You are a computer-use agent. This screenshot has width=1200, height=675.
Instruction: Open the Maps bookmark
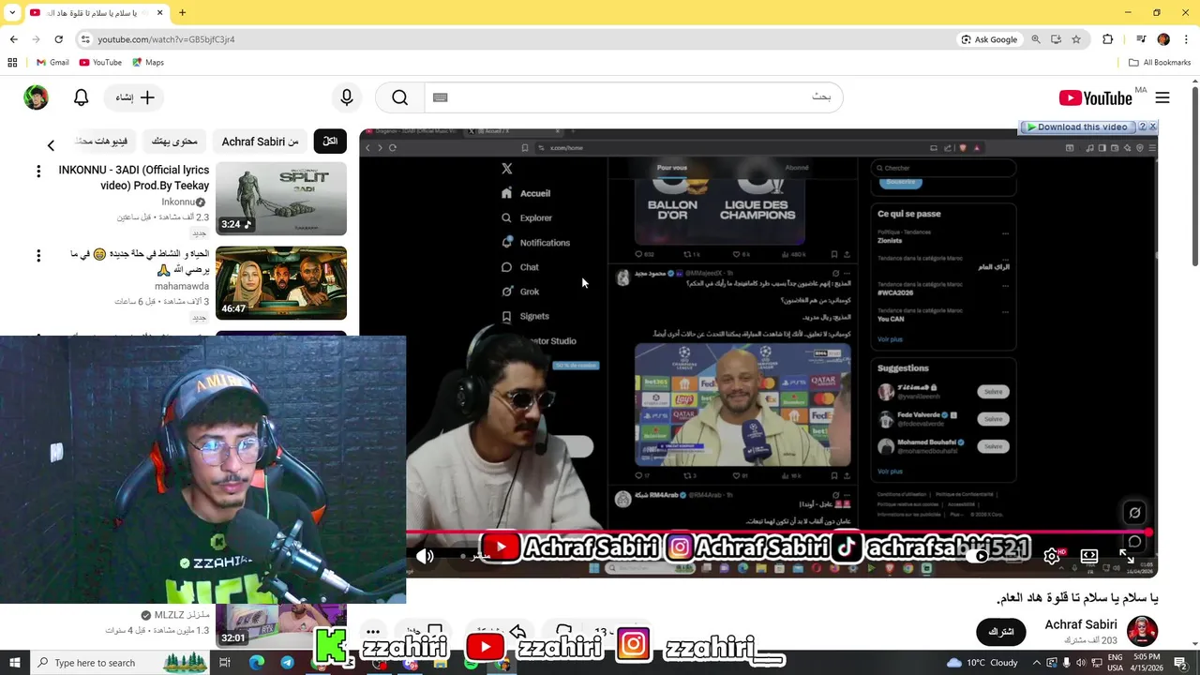pos(148,62)
